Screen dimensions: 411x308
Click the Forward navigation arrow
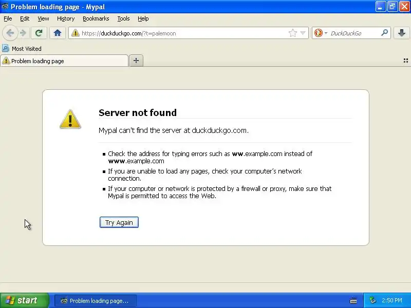23,33
